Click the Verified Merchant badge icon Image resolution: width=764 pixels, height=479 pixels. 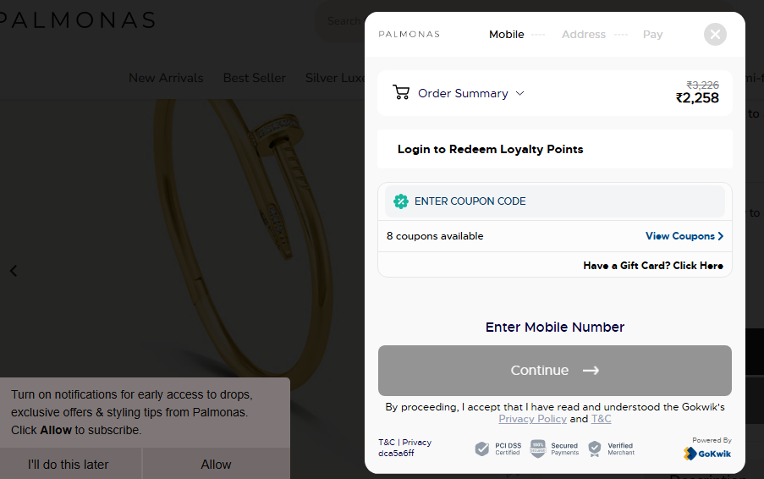coord(595,449)
